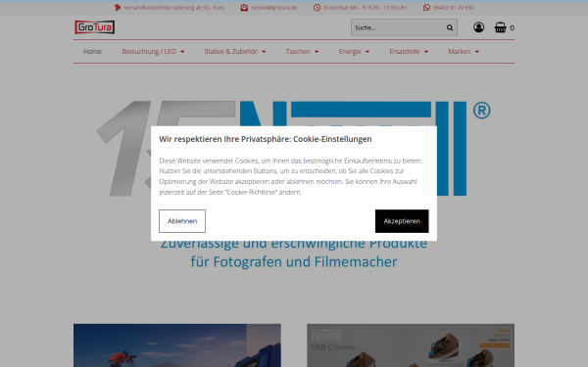Click the WhatsApp phone icon

[426, 8]
